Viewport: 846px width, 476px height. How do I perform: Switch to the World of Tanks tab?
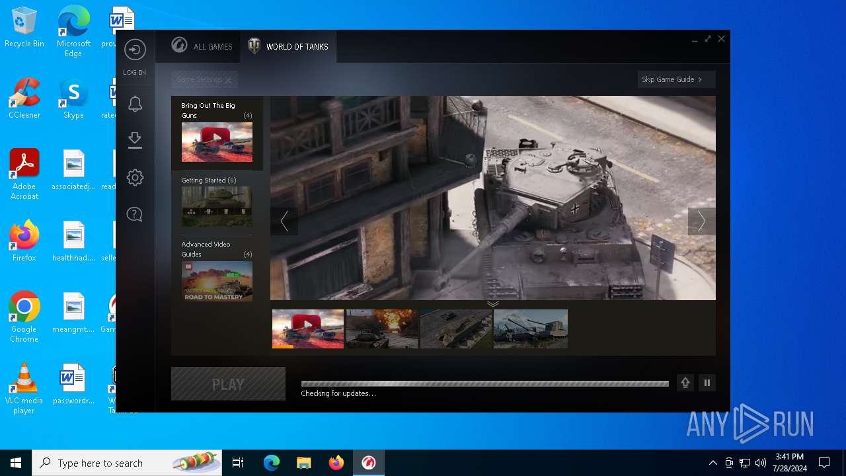click(x=288, y=46)
